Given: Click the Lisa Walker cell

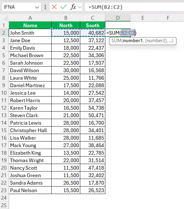Looking at the screenshot, I should pos(30,138).
